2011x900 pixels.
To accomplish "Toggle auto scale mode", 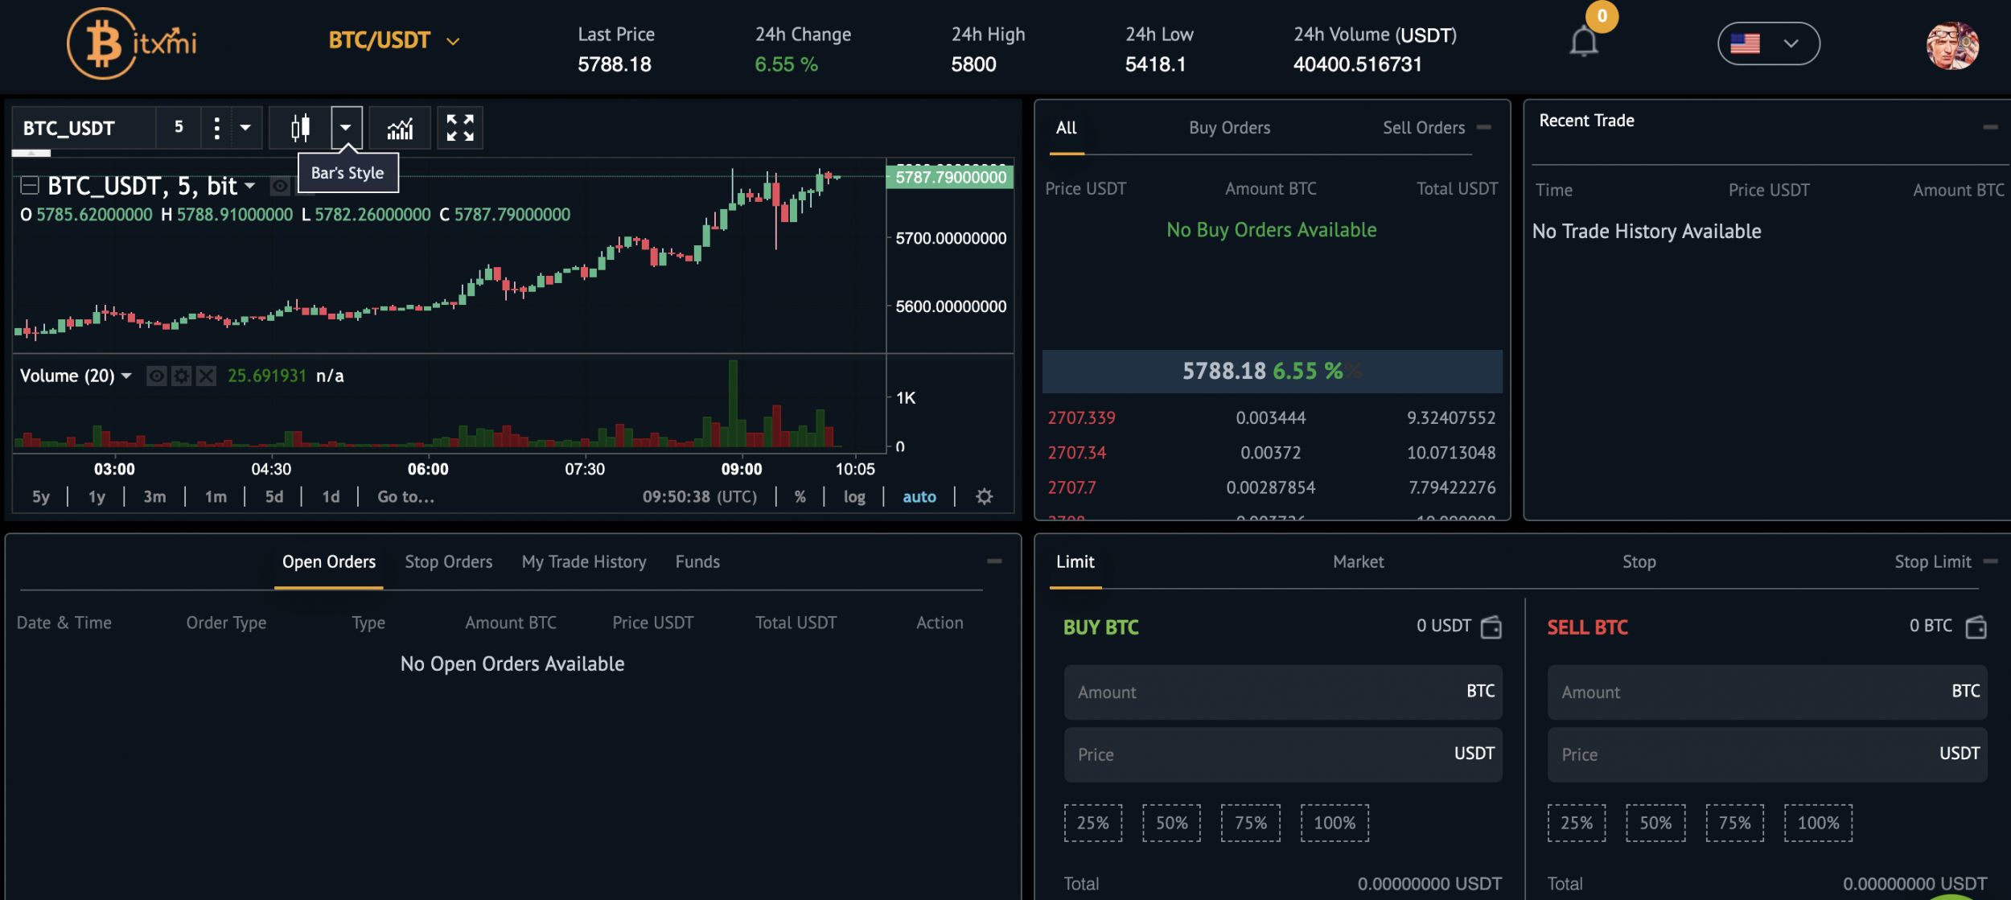I will (x=919, y=497).
